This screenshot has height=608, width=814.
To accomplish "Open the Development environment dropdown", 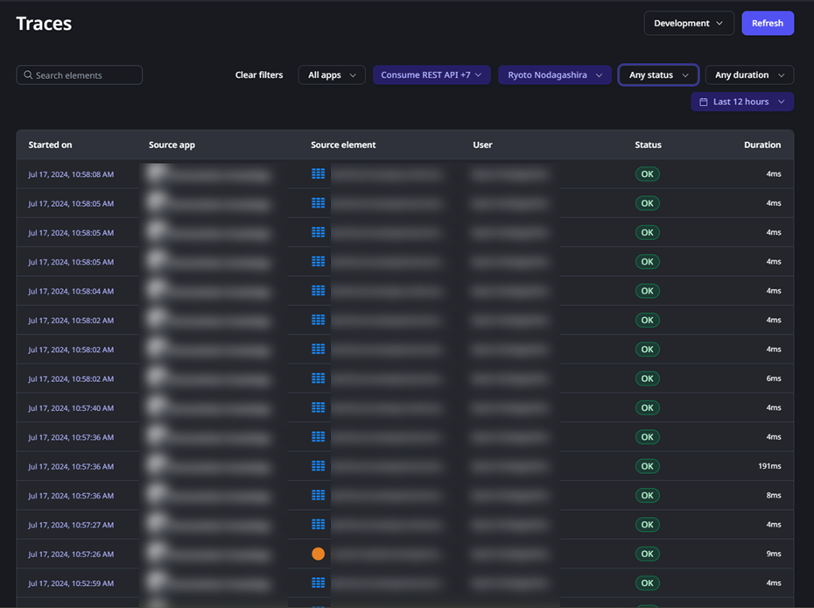I will tap(688, 24).
